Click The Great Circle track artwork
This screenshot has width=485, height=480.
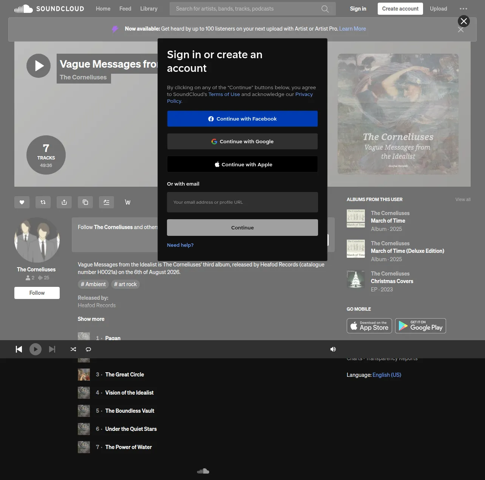[84, 375]
